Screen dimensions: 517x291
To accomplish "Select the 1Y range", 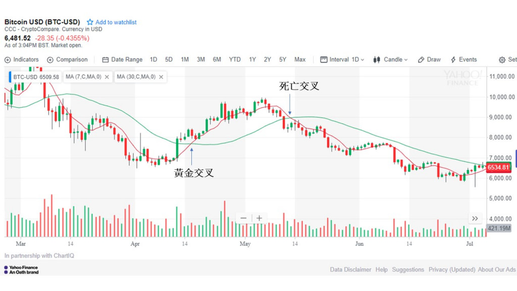I will coord(252,60).
